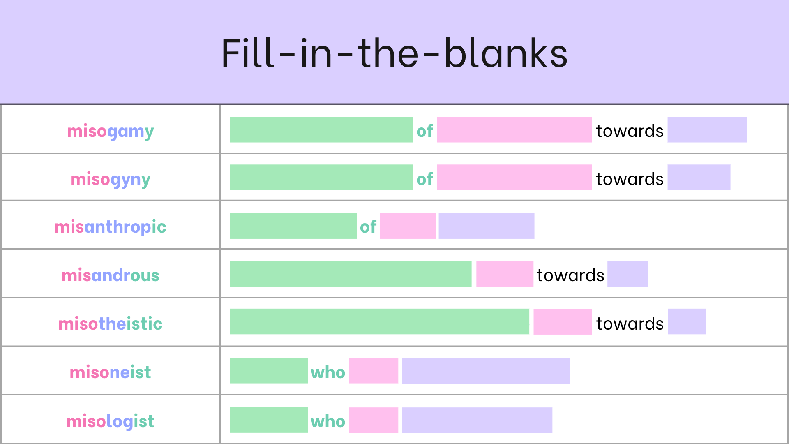Image resolution: width=789 pixels, height=444 pixels.
Task: Click the lavender blank in misanthropic row
Action: [x=487, y=226]
